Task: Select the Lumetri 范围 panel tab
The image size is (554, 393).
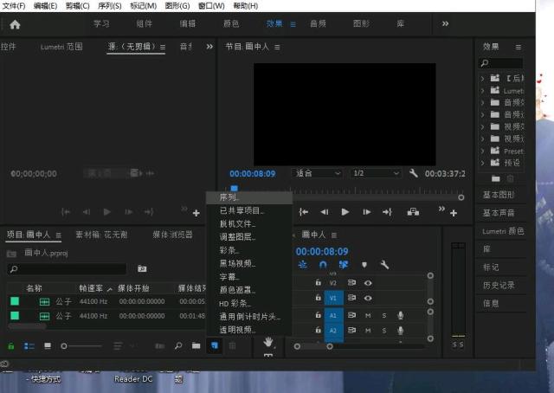Action: click(61, 47)
